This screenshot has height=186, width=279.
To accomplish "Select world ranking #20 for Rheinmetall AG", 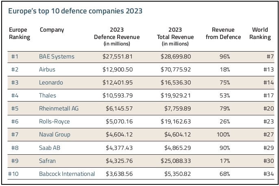I will coord(269,108).
